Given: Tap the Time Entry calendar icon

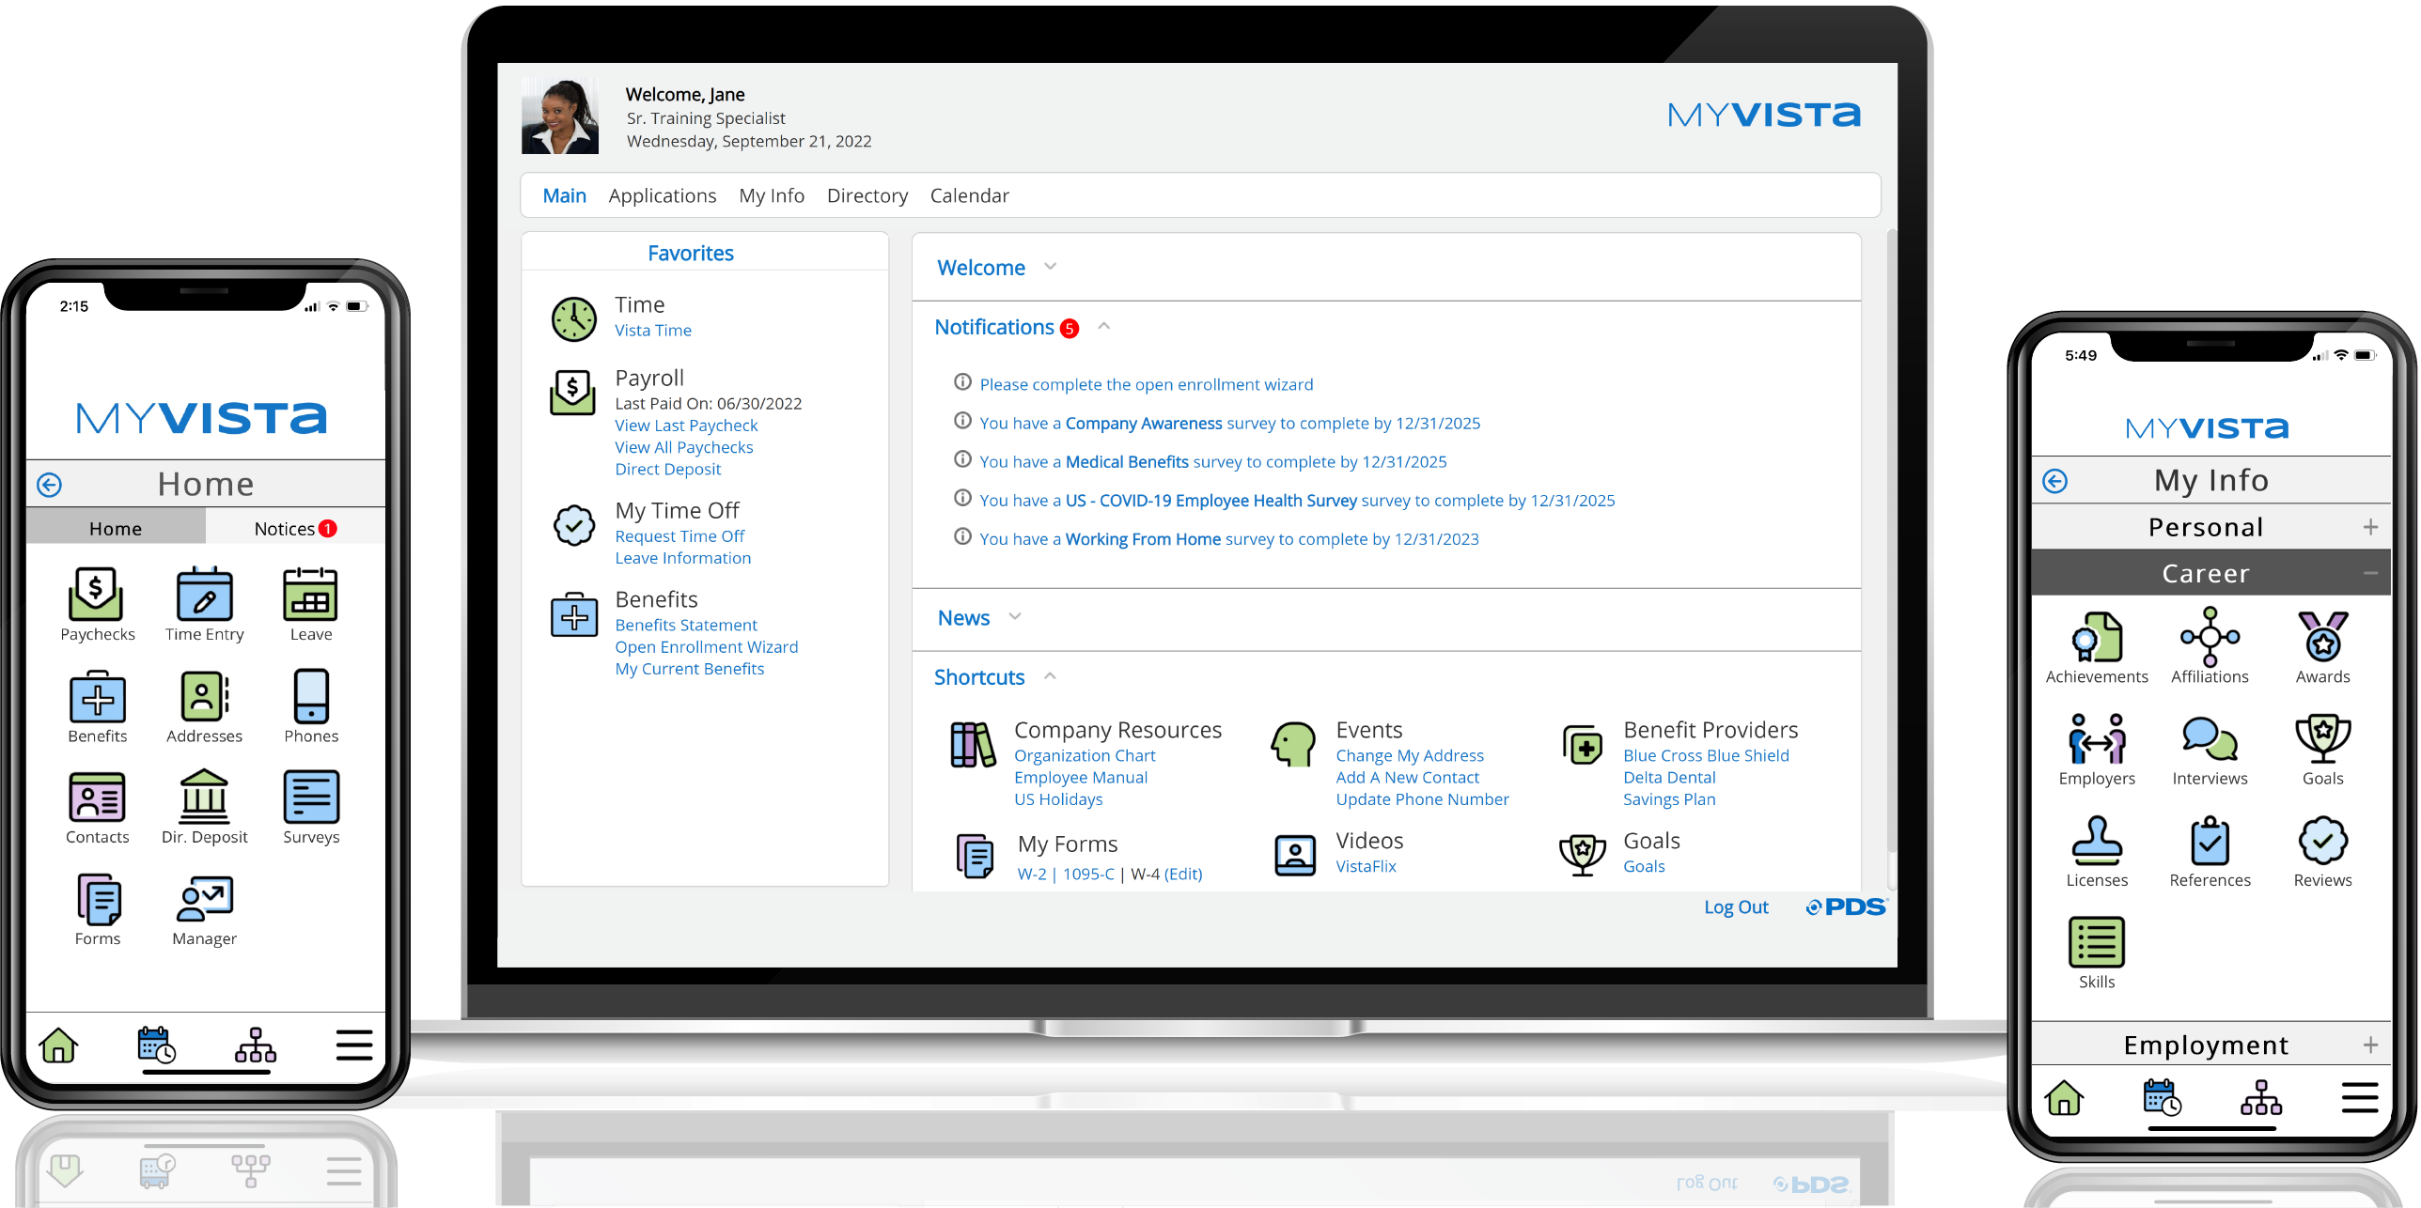Looking at the screenshot, I should coord(204,595).
